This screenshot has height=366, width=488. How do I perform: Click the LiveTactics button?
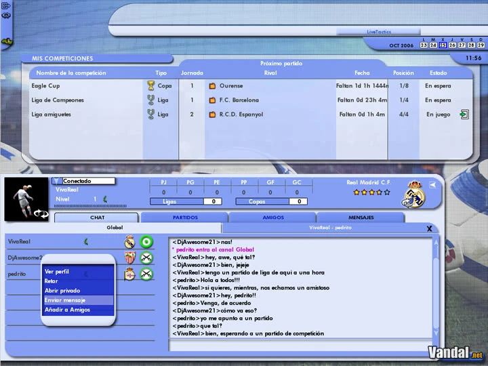tap(378, 31)
